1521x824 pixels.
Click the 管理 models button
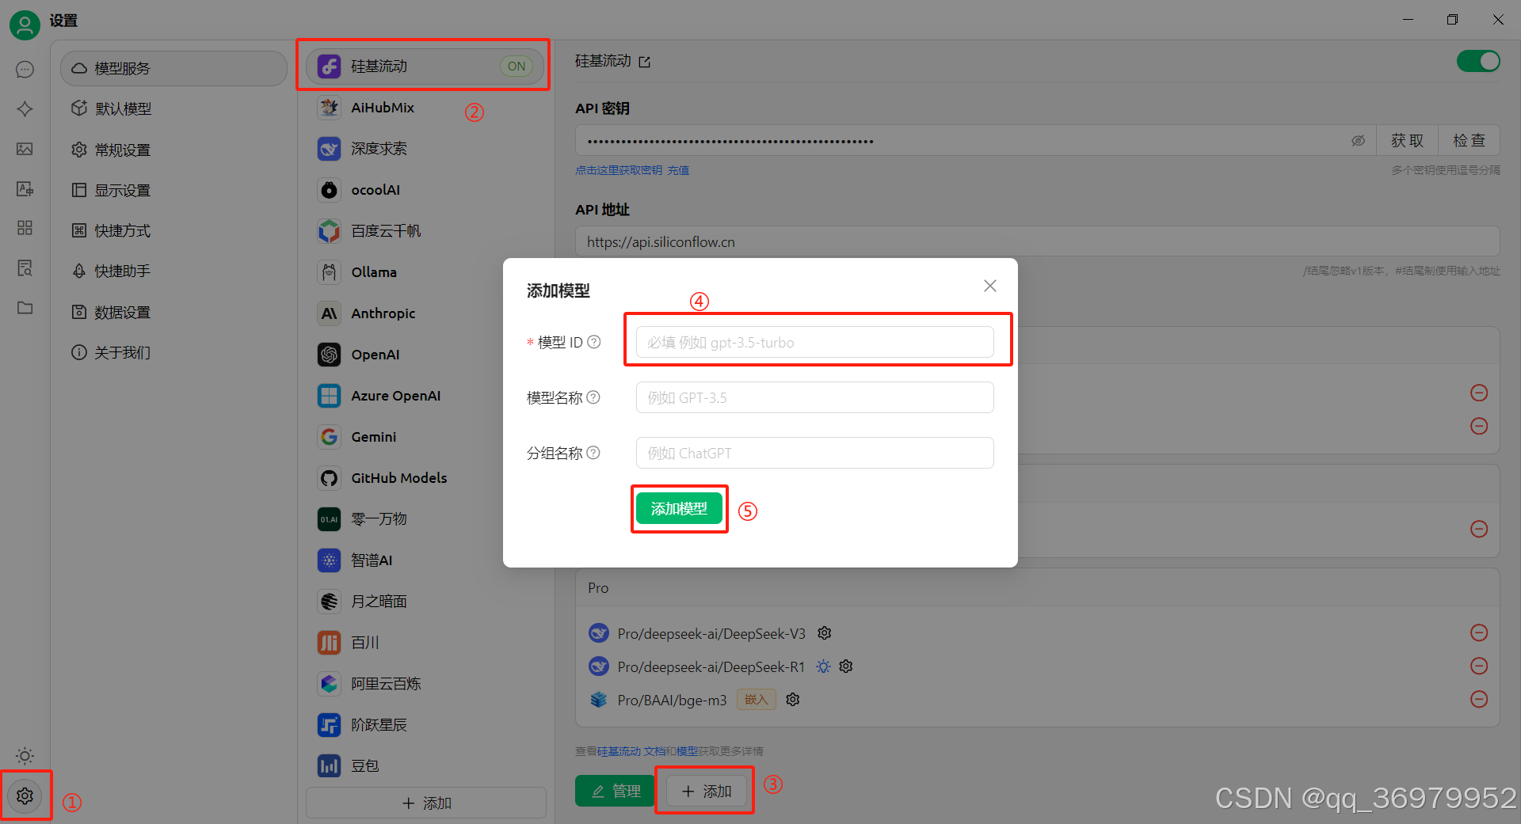616,791
